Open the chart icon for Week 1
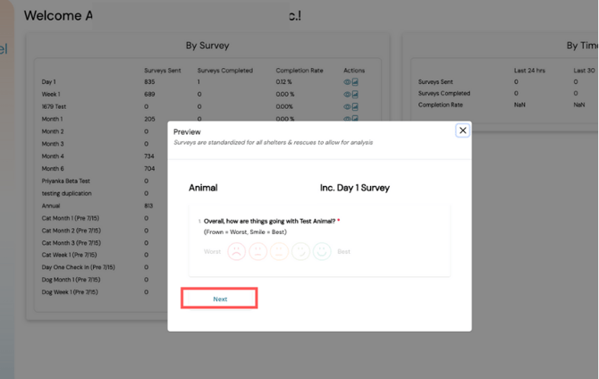Image resolution: width=599 pixels, height=379 pixels. pyautogui.click(x=356, y=94)
